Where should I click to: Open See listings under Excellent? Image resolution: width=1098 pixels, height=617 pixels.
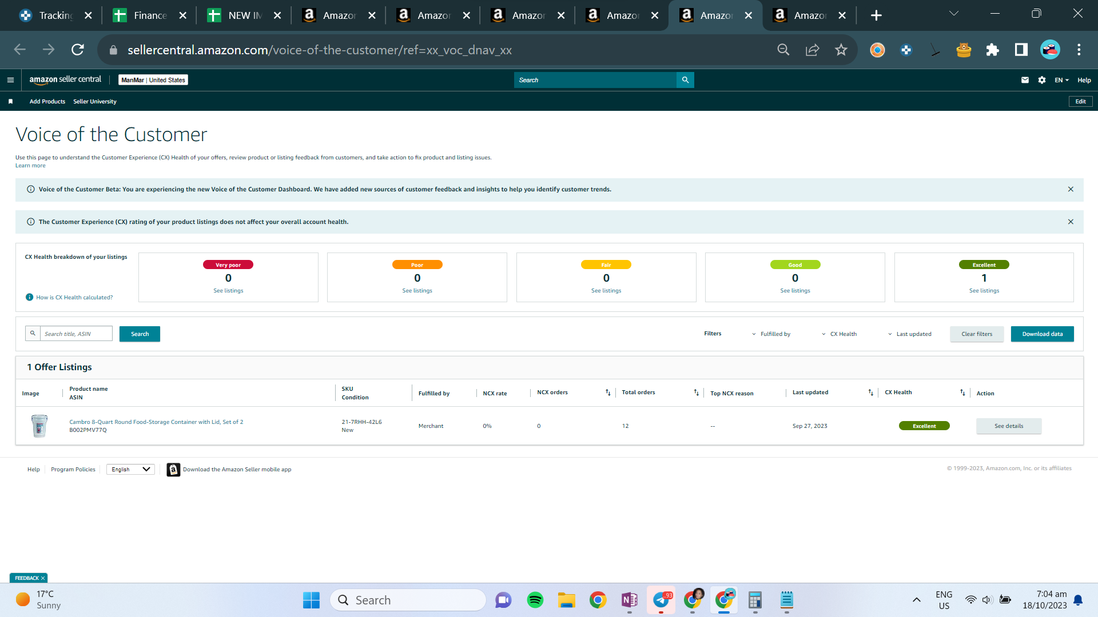point(984,291)
